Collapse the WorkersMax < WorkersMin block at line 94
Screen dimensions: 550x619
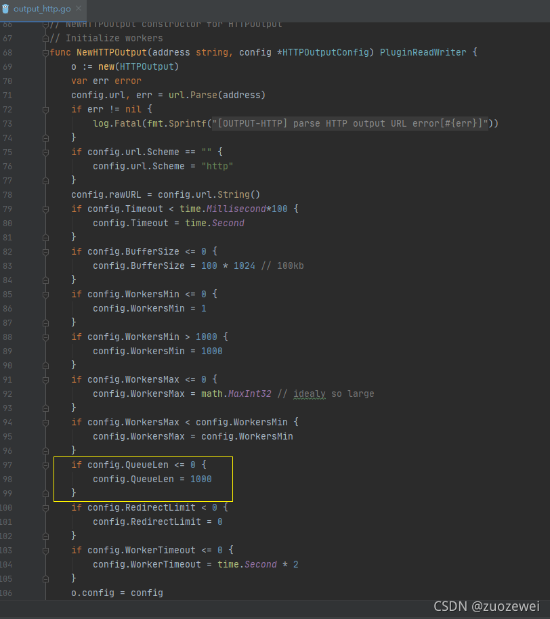46,423
